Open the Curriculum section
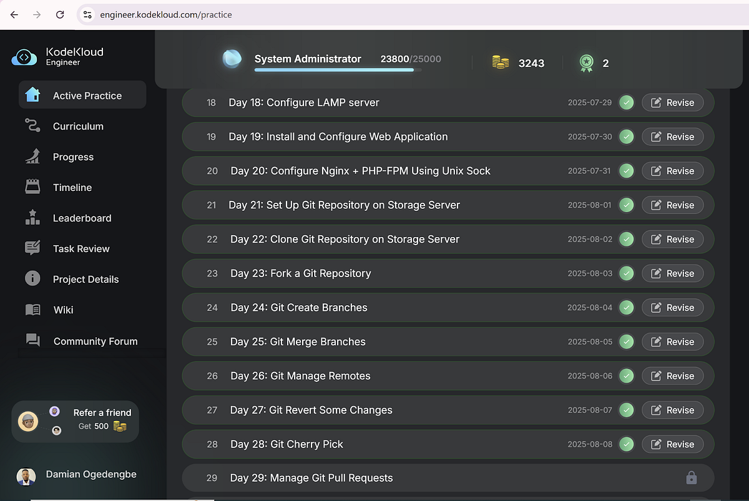The width and height of the screenshot is (749, 501). coord(32,125)
